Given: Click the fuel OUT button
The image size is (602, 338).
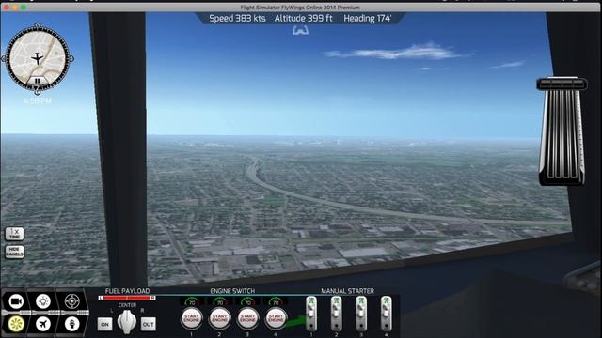Looking at the screenshot, I should 149,324.
